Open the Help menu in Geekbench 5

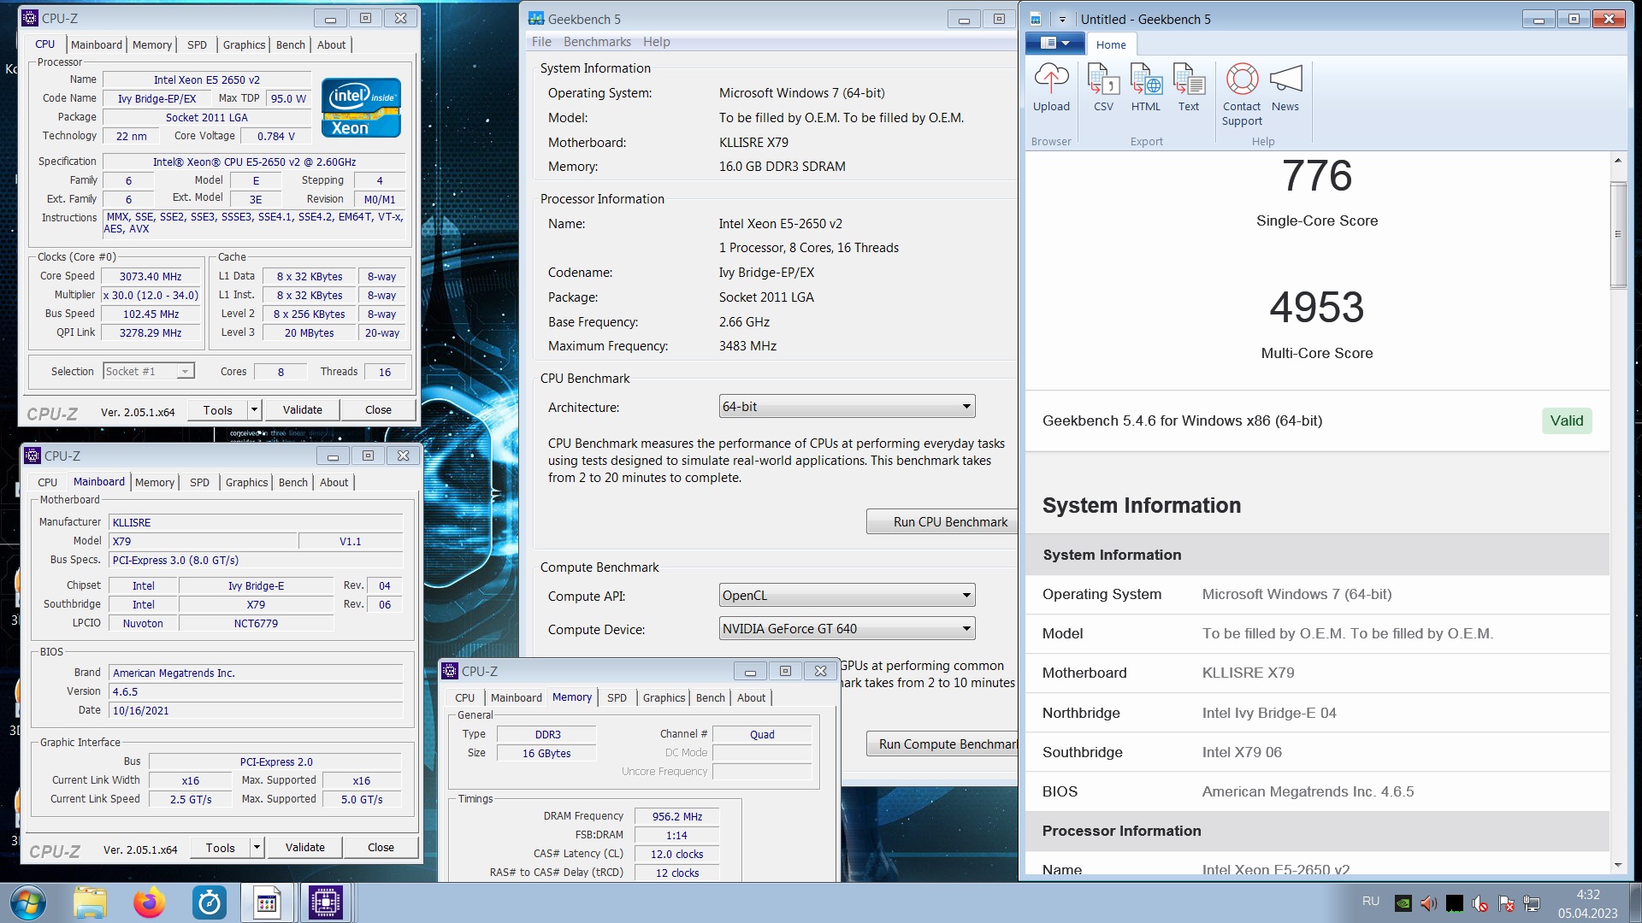pyautogui.click(x=657, y=42)
